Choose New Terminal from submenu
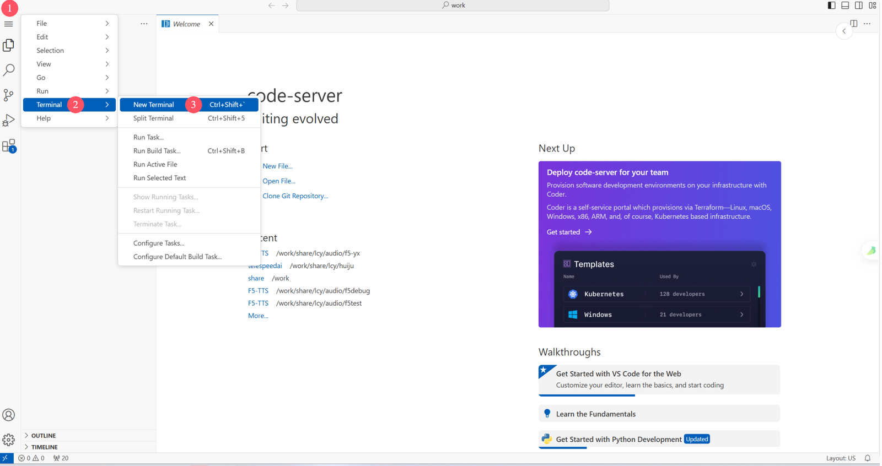This screenshot has width=882, height=466. (189, 105)
